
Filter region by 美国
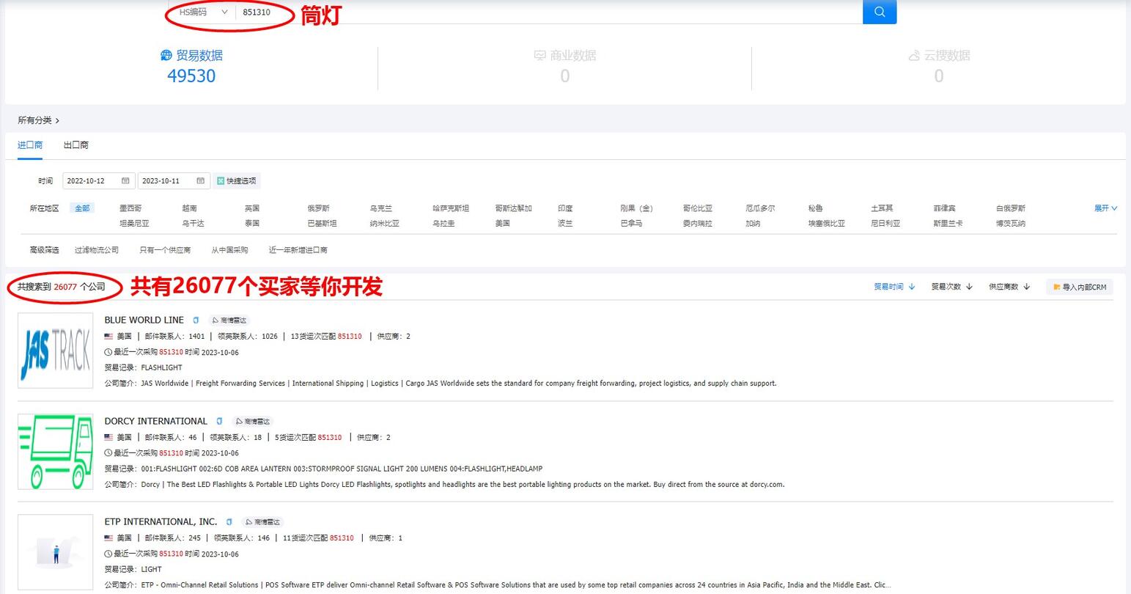(502, 224)
